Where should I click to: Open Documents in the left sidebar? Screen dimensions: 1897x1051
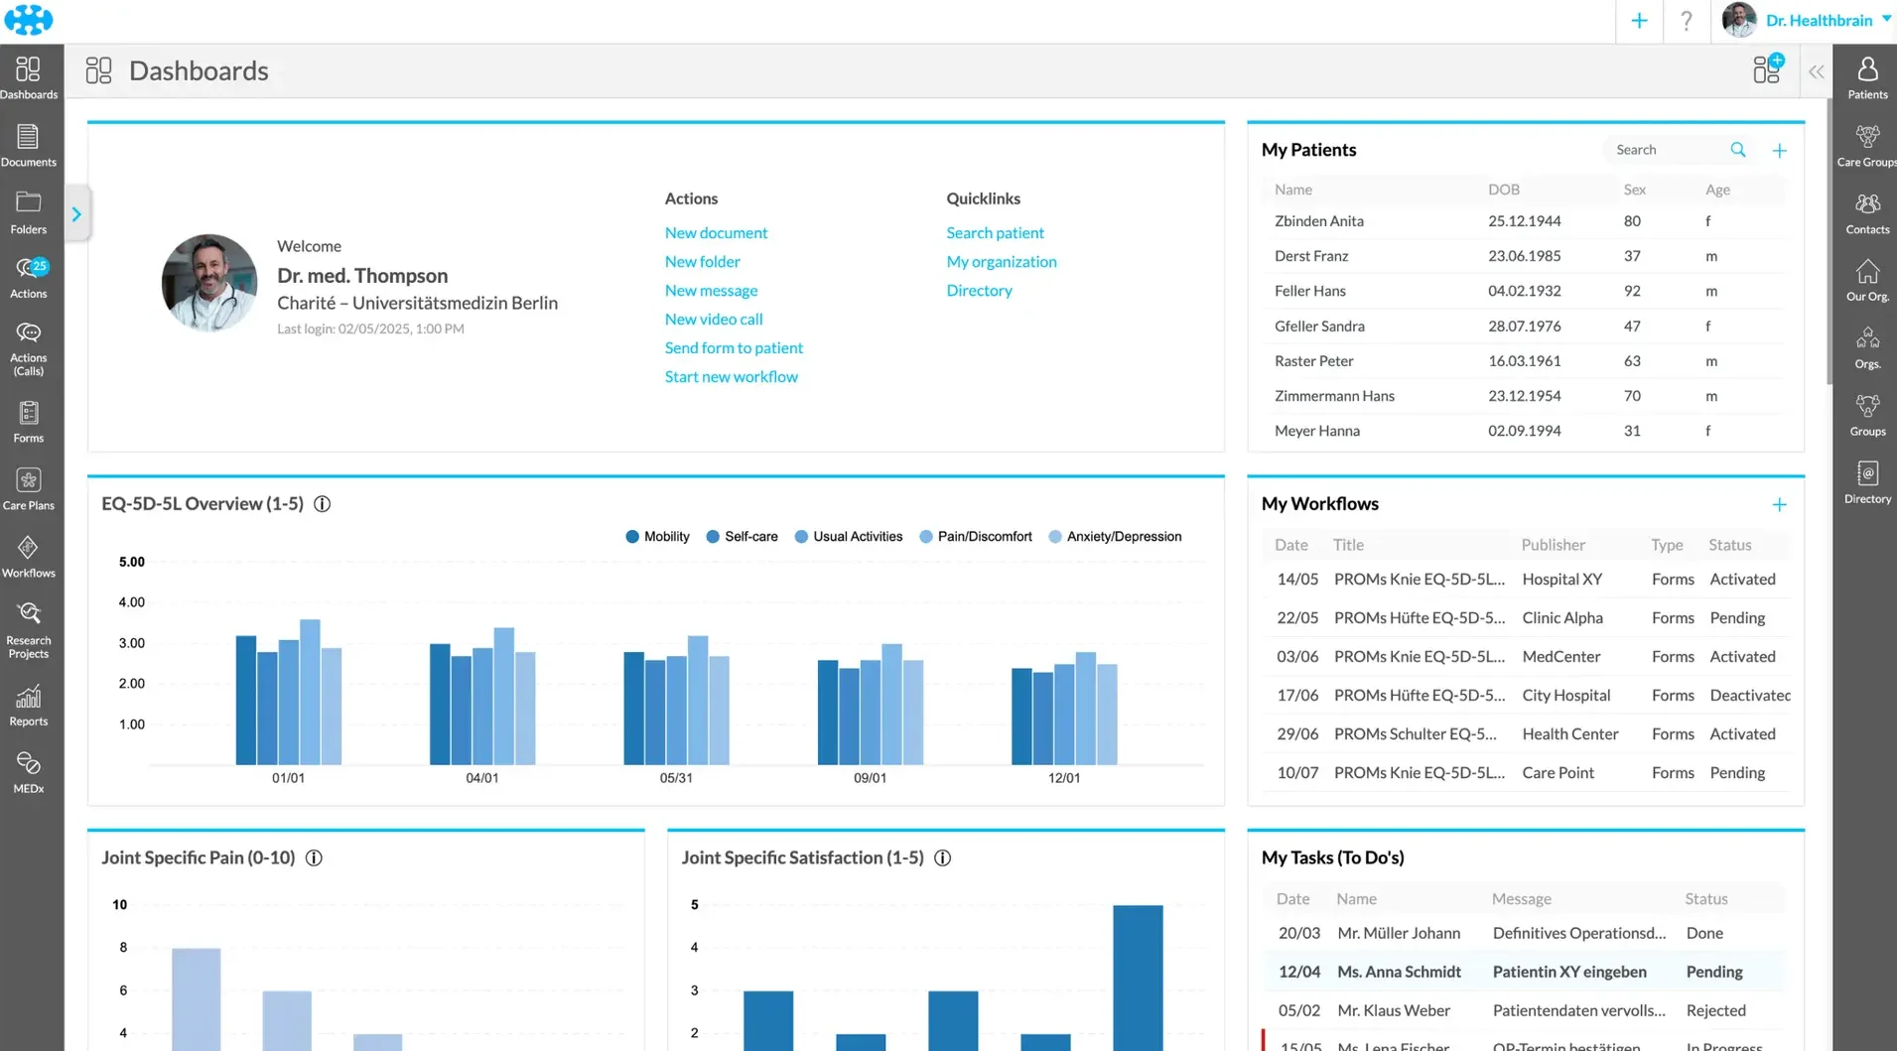tap(29, 145)
